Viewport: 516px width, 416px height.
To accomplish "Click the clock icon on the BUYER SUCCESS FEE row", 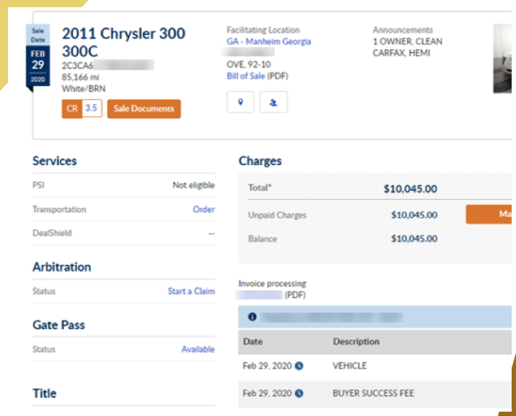I will (300, 394).
